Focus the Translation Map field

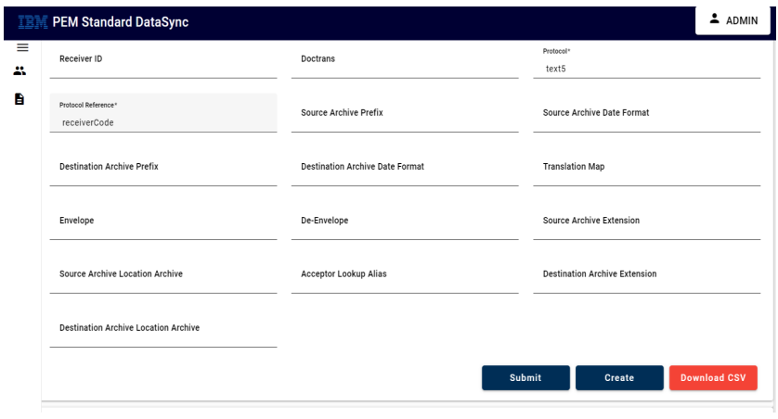pos(646,167)
